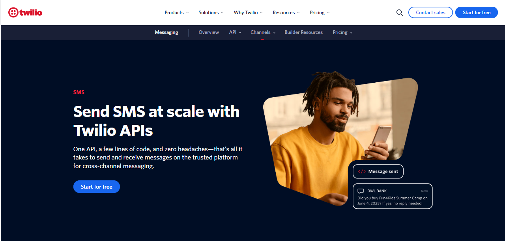Switch to the Overview tab
Image resolution: width=505 pixels, height=241 pixels.
pyautogui.click(x=208, y=32)
